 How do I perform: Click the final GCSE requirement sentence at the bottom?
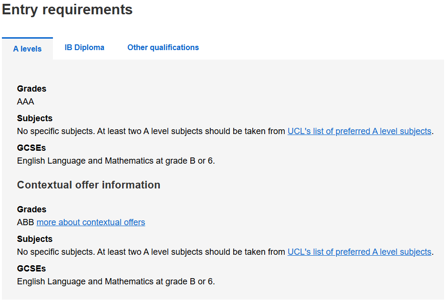click(116, 281)
